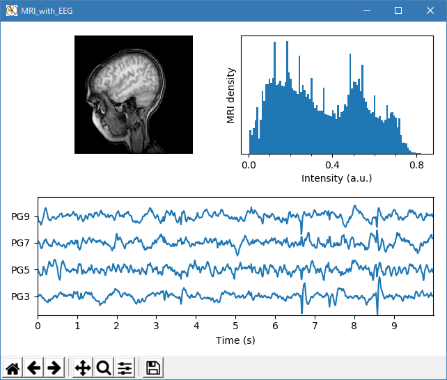This screenshot has height=380, width=447.
Task: Click the PG3 EEG trace label
Action: [20, 296]
